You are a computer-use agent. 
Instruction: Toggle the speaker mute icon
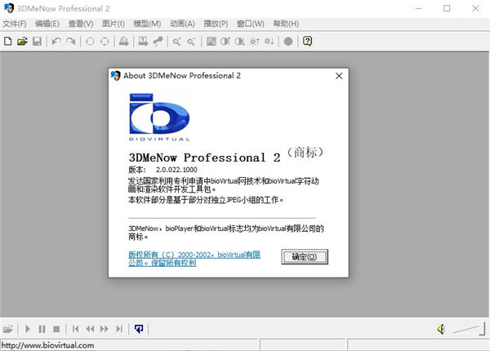pyautogui.click(x=441, y=329)
